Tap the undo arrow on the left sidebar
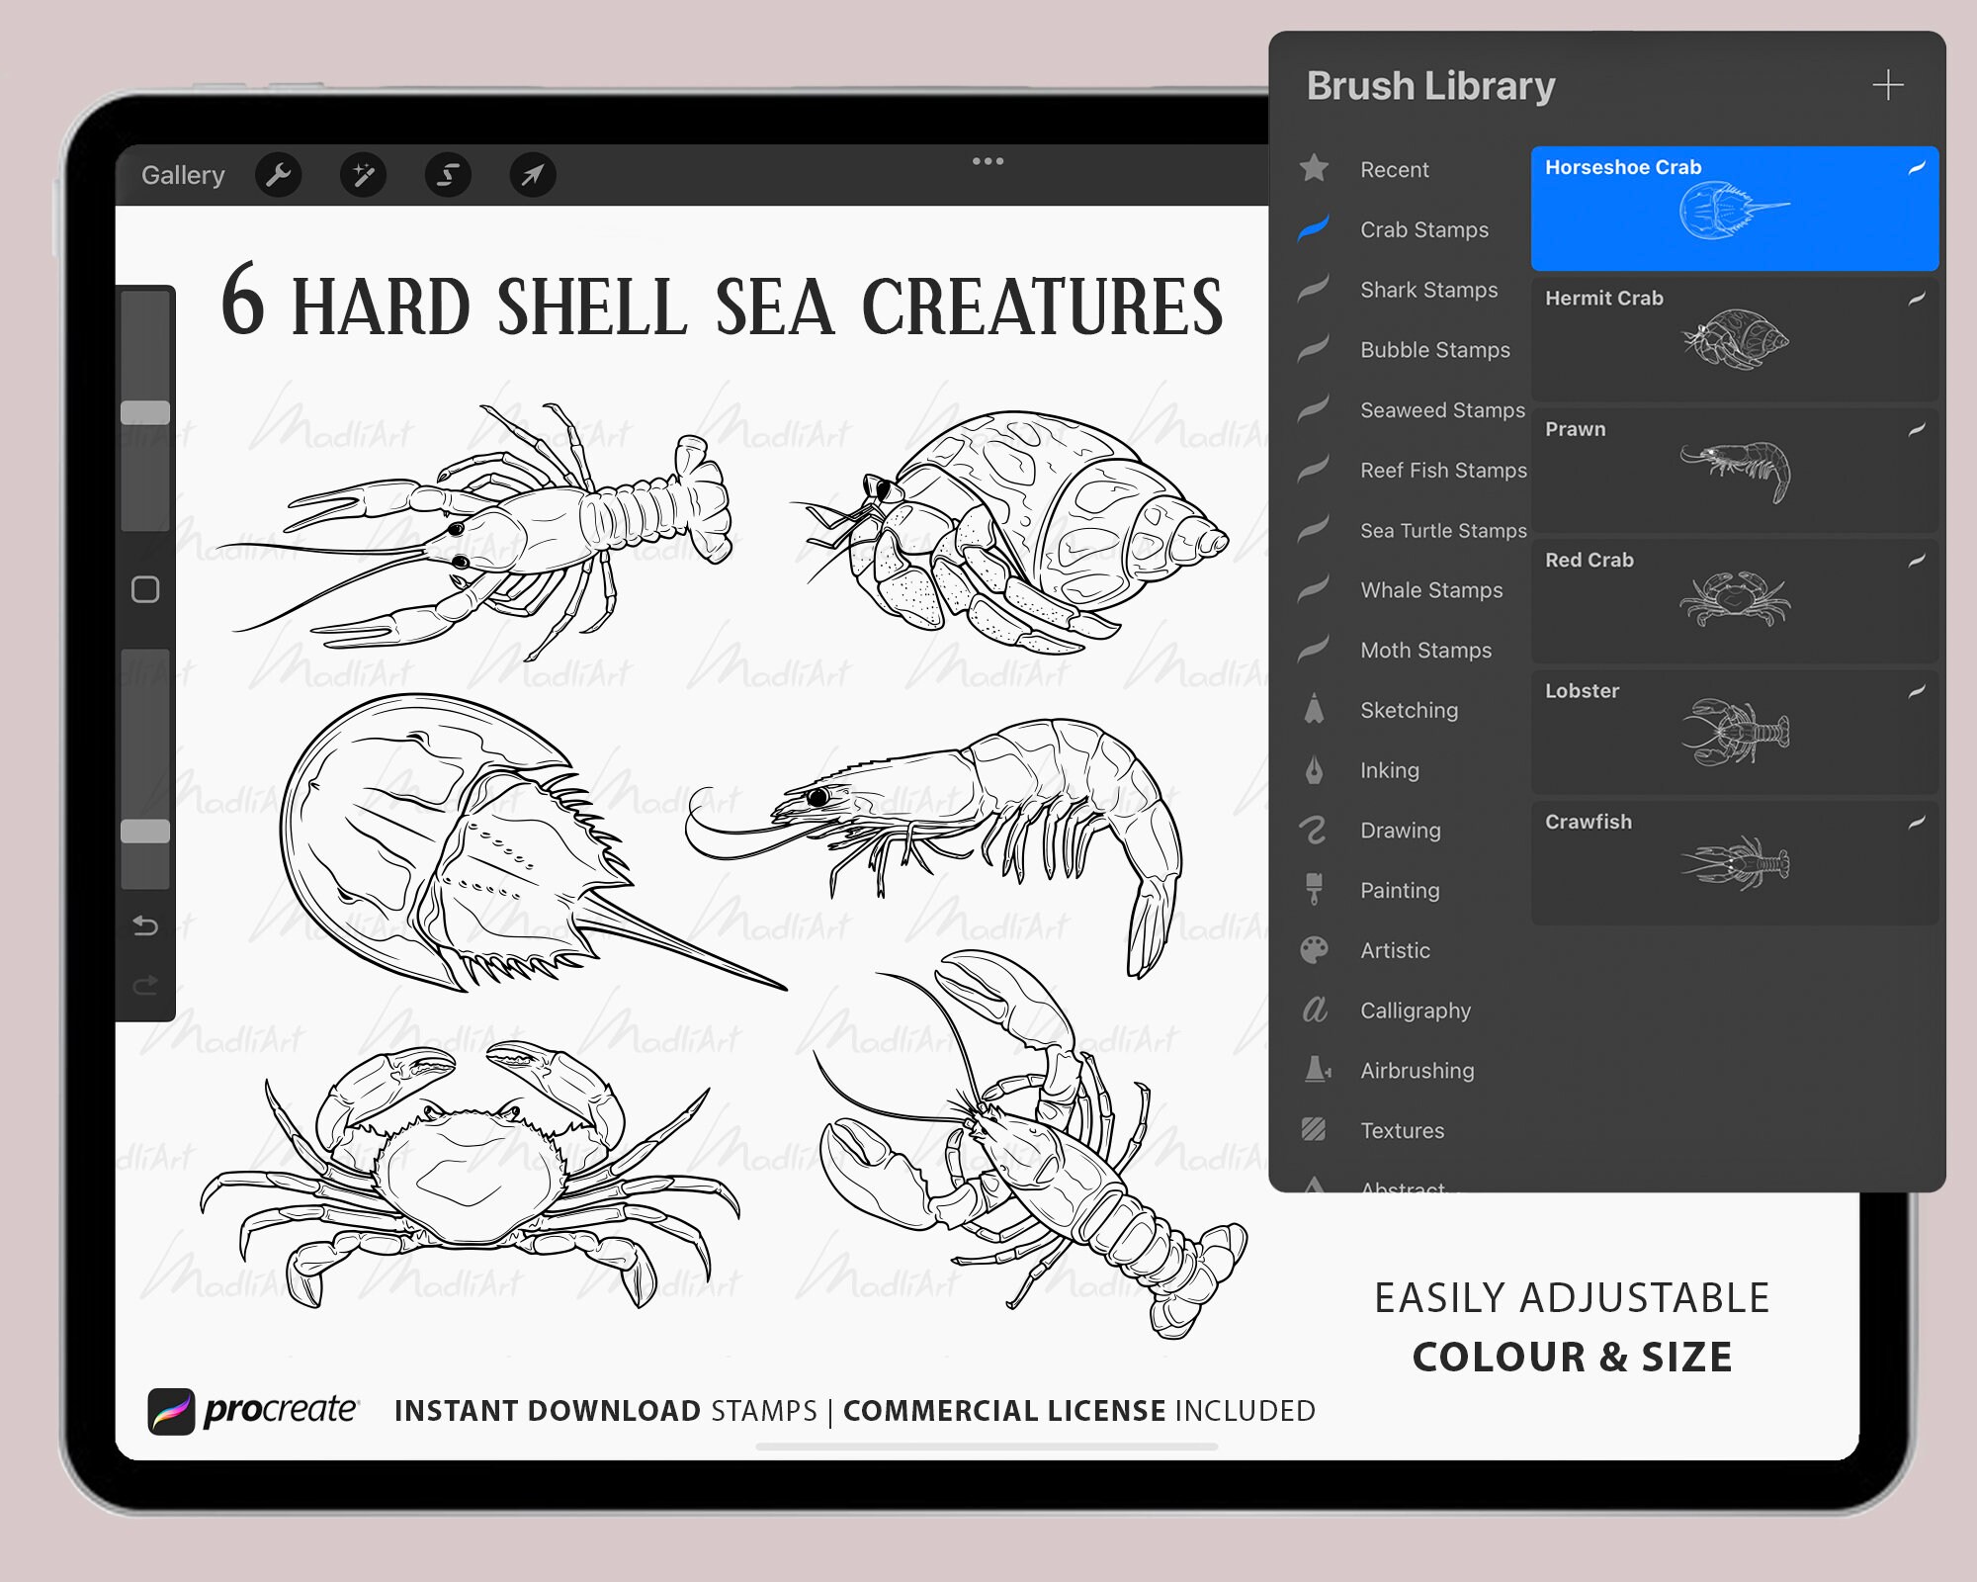This screenshot has height=1582, width=1977. [x=146, y=927]
